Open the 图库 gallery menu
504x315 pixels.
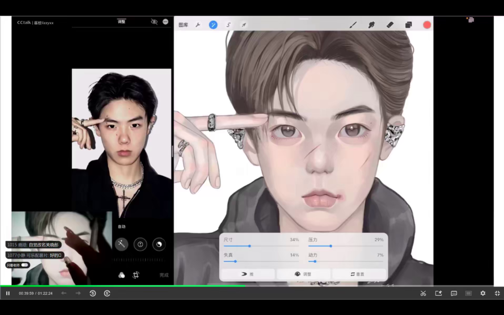click(183, 25)
